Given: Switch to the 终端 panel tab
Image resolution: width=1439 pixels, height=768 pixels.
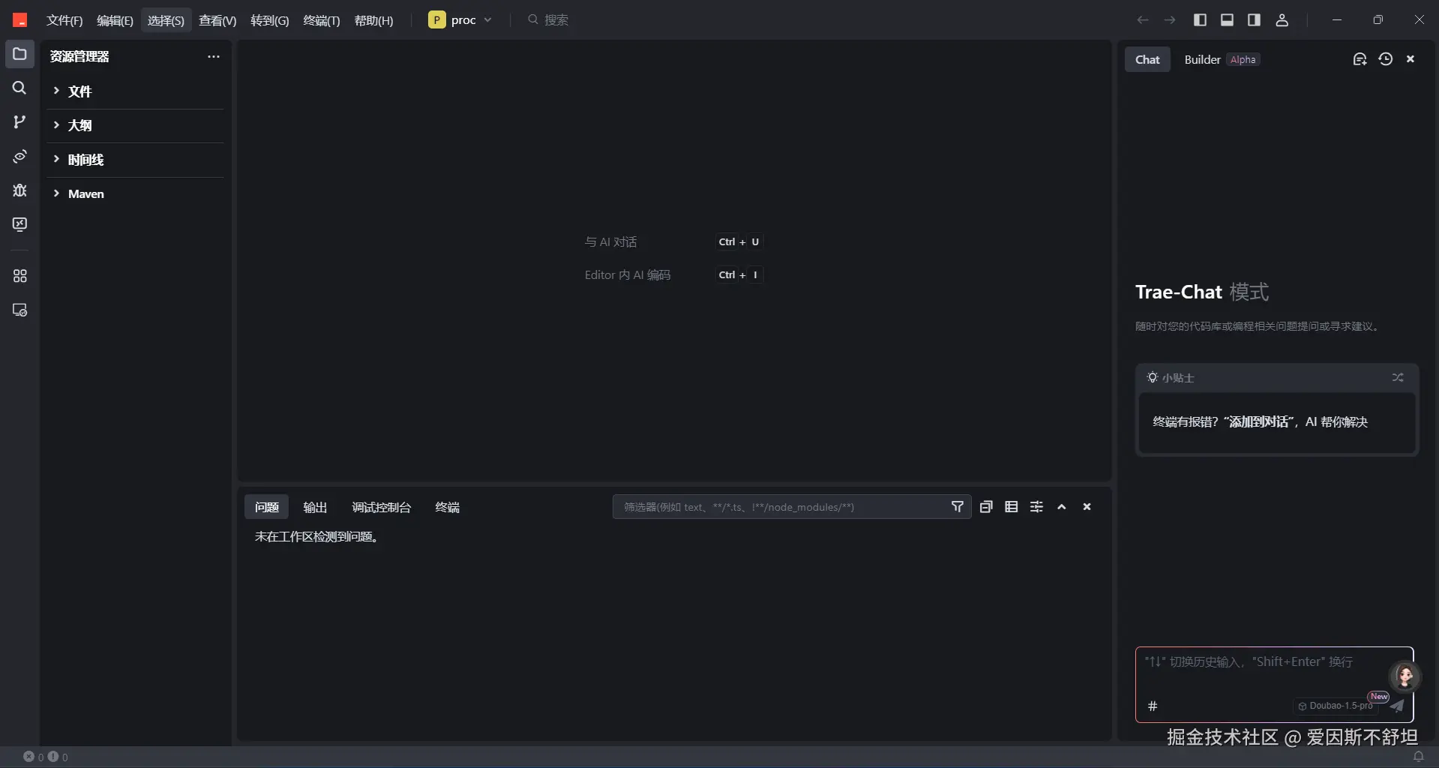Looking at the screenshot, I should 448,507.
